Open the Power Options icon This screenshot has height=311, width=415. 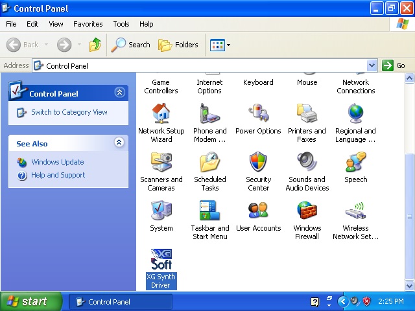(258, 114)
